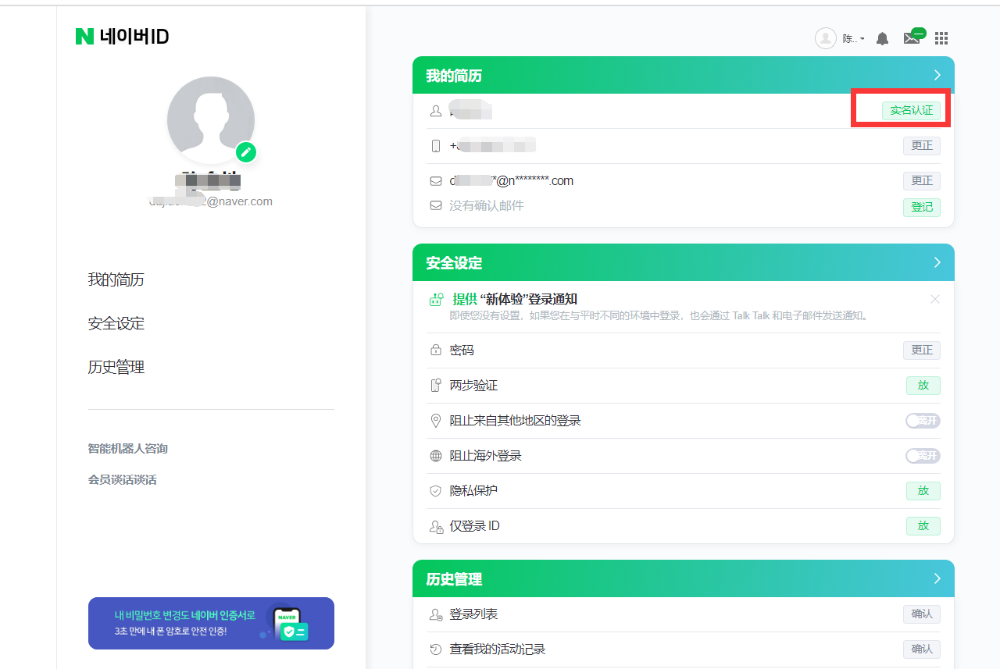
Task: Close the 新体验 login notification banner
Action: click(935, 300)
